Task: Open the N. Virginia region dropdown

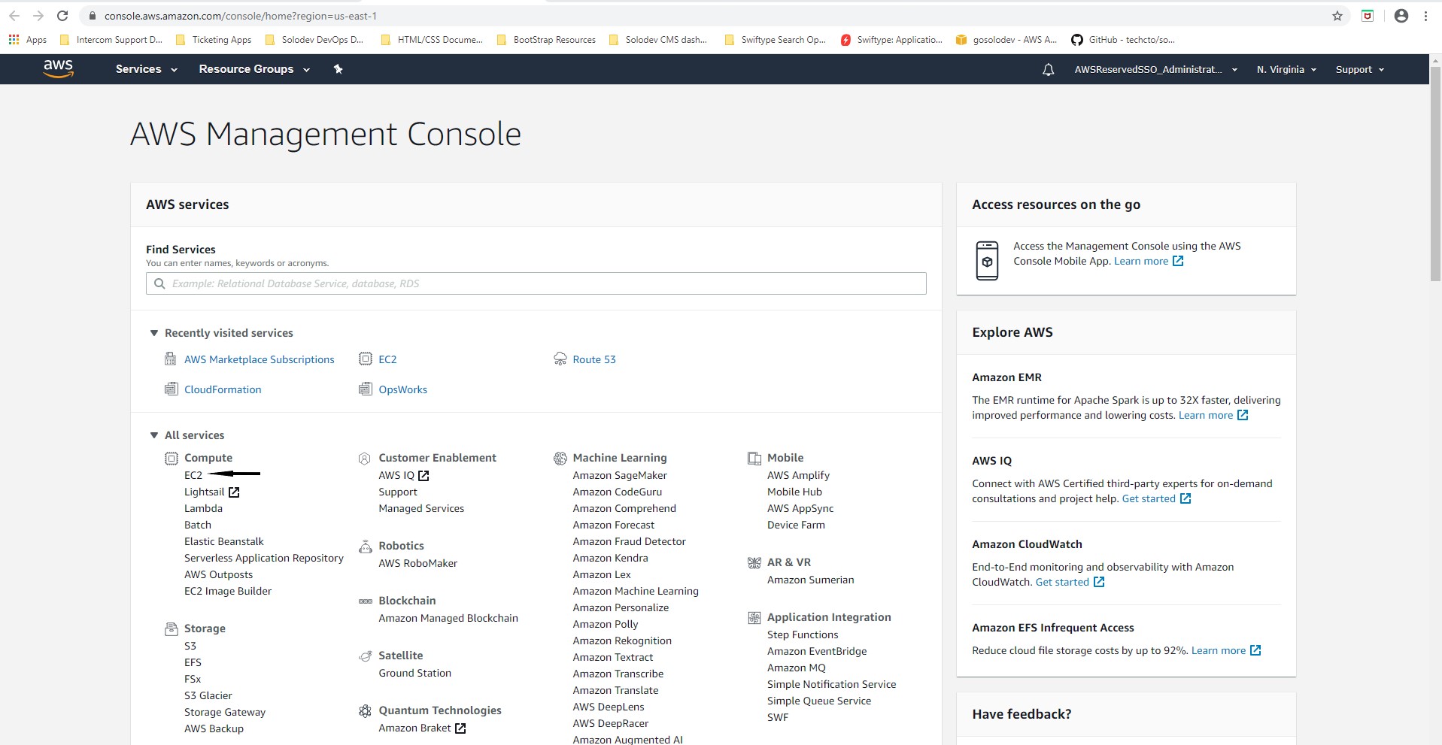Action: pos(1286,69)
